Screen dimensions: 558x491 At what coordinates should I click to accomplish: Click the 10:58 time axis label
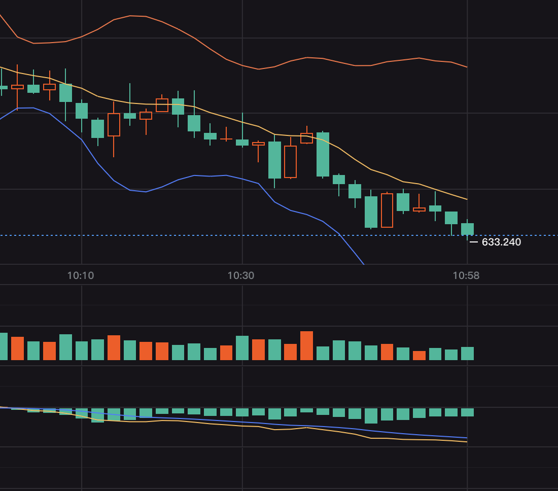[x=466, y=276]
